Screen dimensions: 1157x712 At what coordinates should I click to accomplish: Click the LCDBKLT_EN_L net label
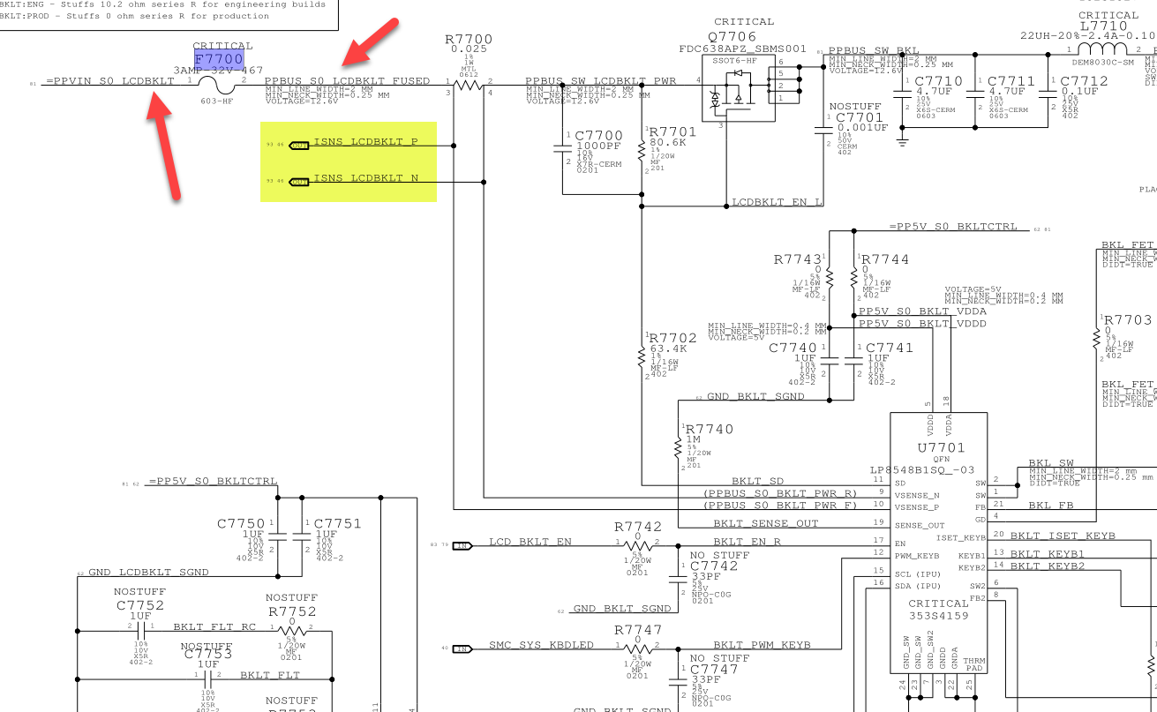(778, 202)
